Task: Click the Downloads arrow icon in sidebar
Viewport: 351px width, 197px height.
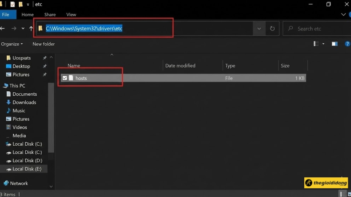Action: tap(8, 102)
